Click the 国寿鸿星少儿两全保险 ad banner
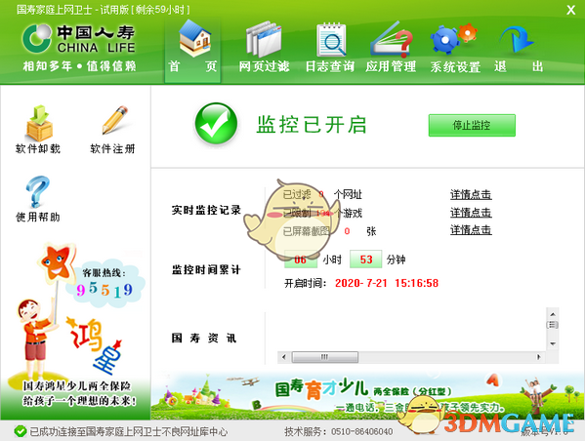This screenshot has height=441, width=585. pyautogui.click(x=76, y=331)
